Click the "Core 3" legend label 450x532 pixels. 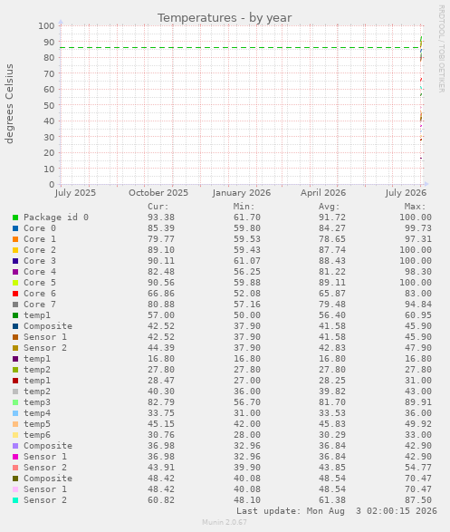(x=40, y=261)
